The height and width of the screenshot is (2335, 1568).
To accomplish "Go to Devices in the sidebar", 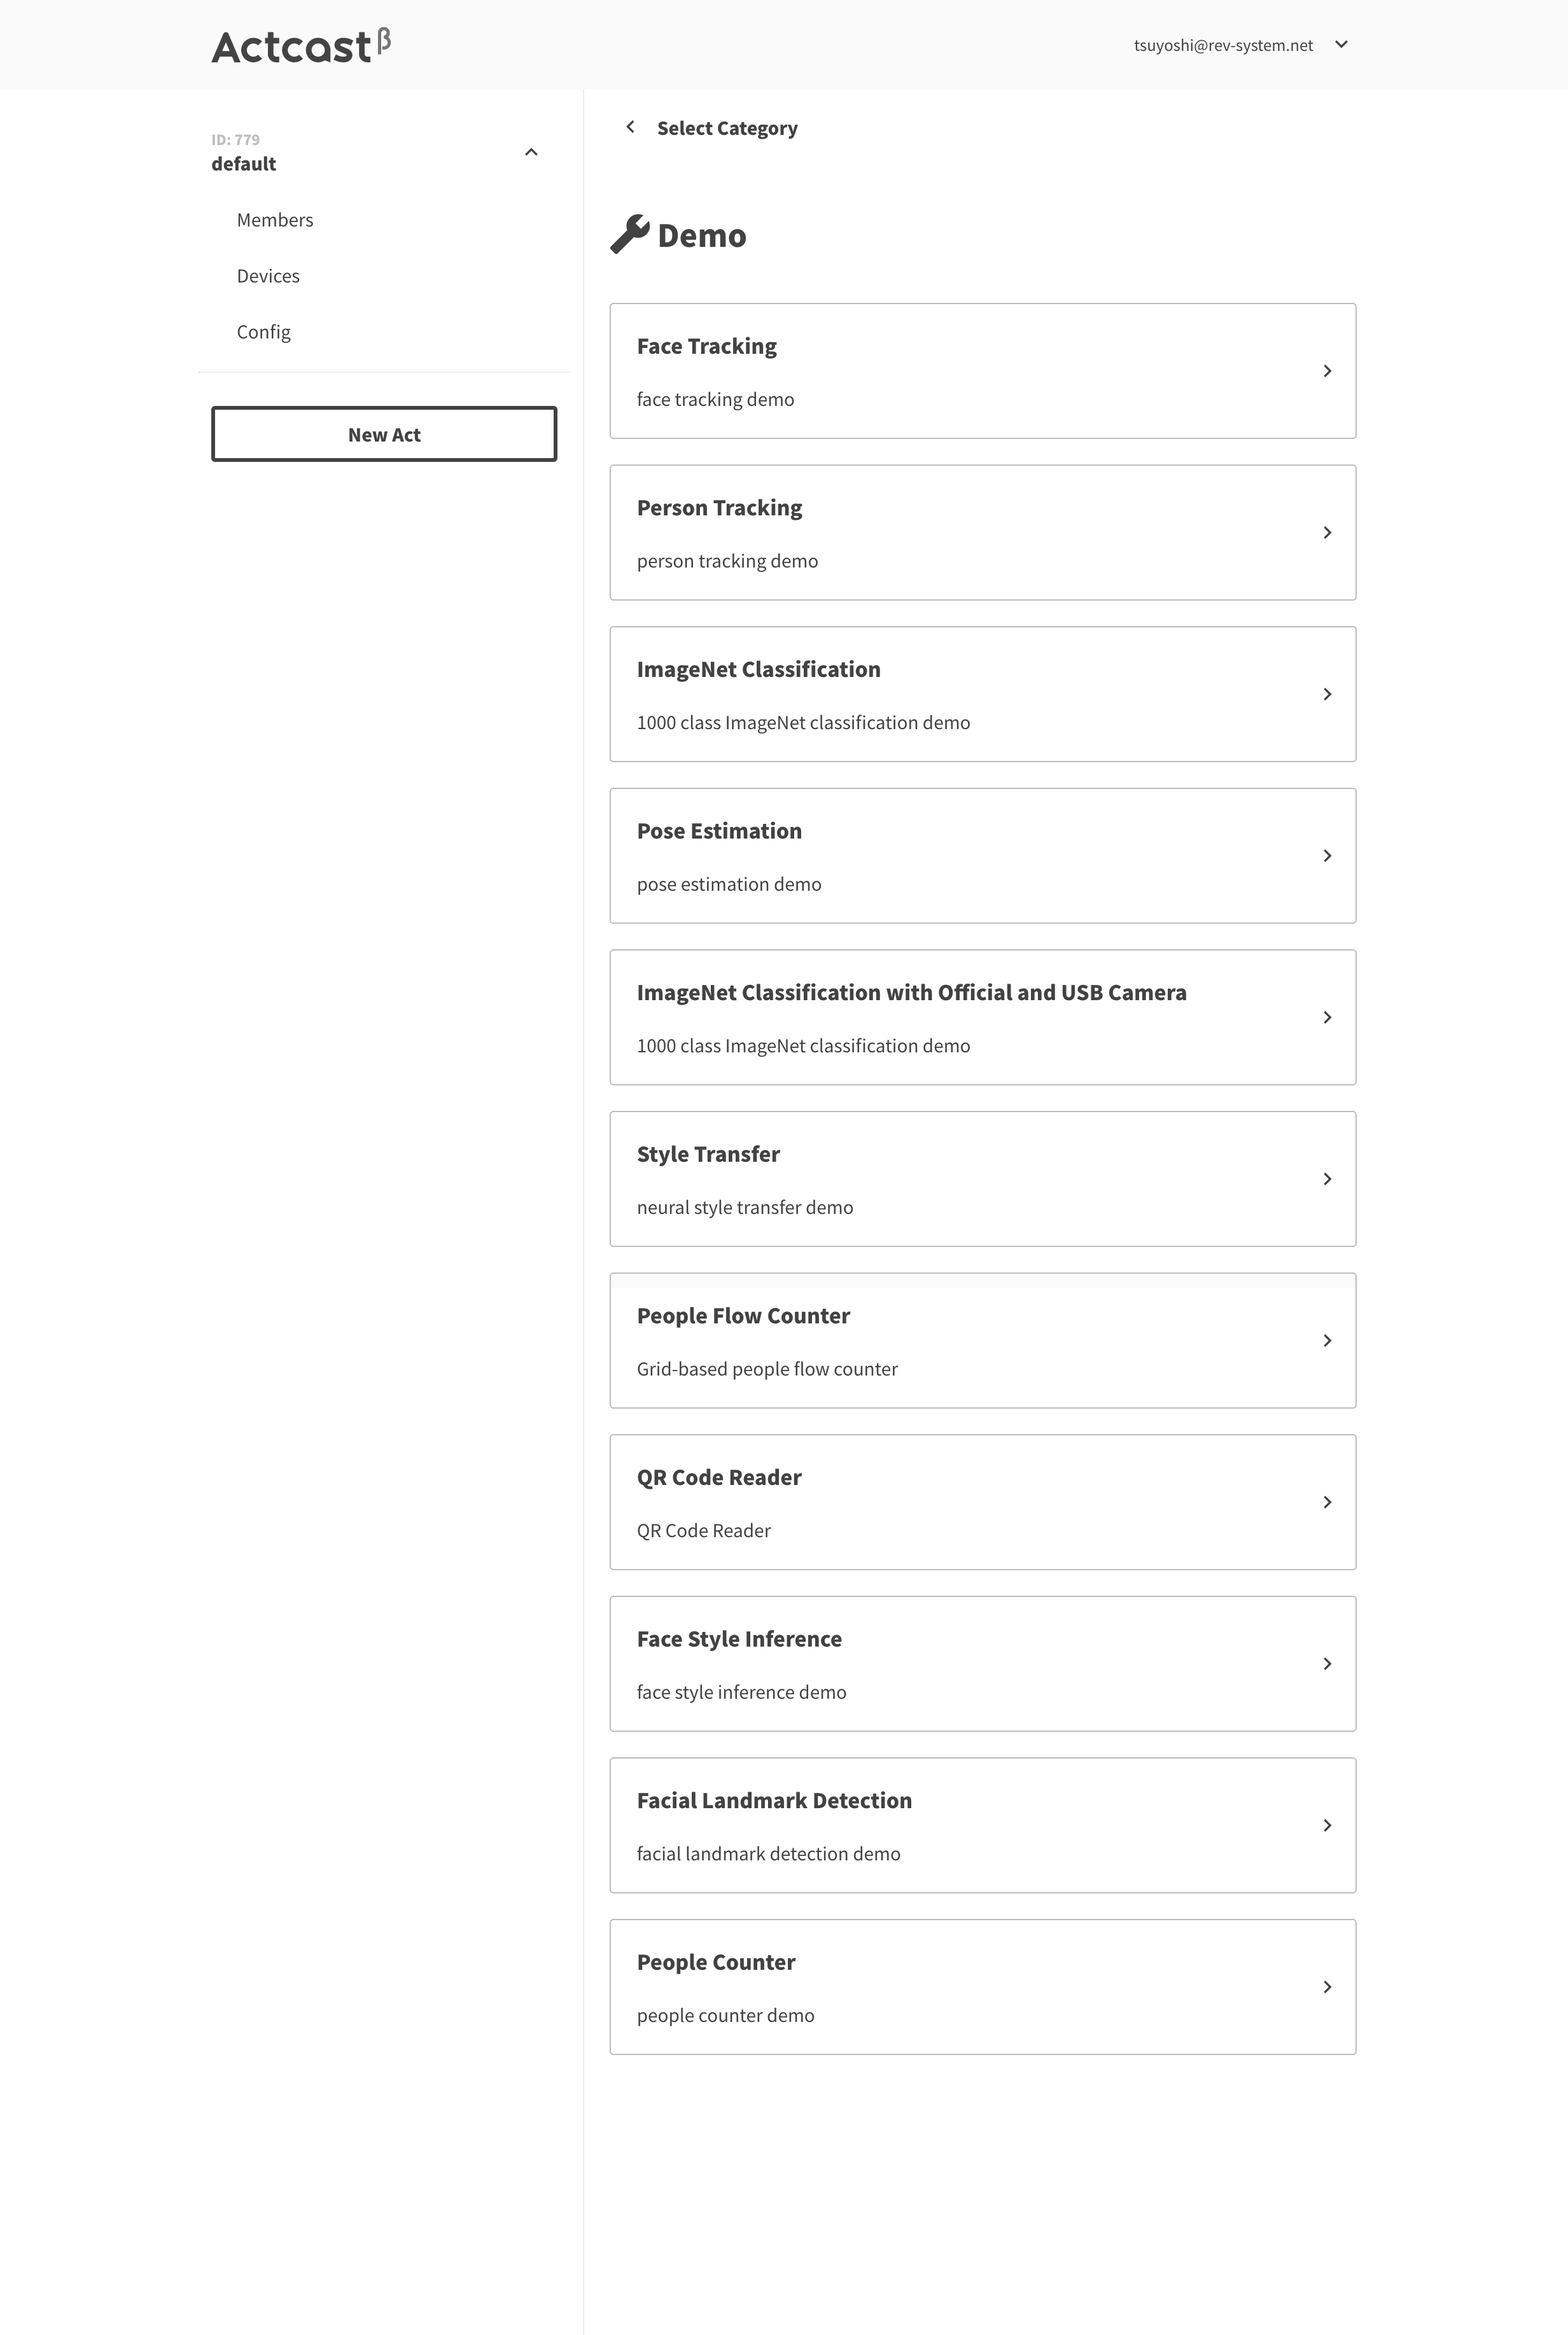I will [268, 276].
